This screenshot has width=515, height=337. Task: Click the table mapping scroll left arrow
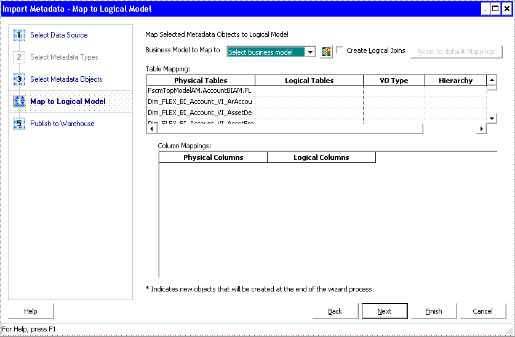(x=151, y=129)
